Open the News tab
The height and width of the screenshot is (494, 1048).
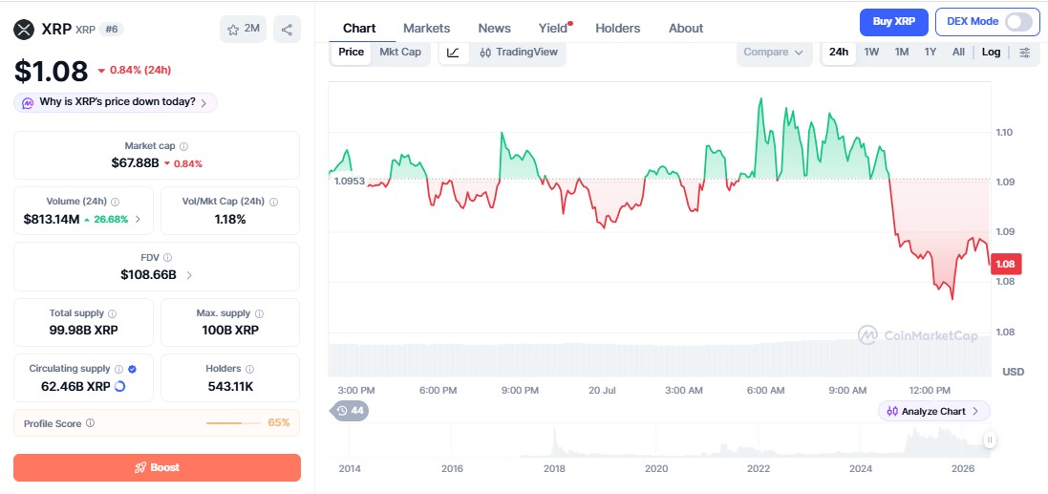pyautogui.click(x=495, y=28)
